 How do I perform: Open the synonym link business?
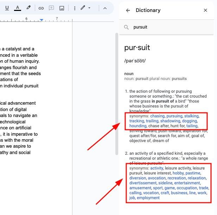tap(179, 193)
